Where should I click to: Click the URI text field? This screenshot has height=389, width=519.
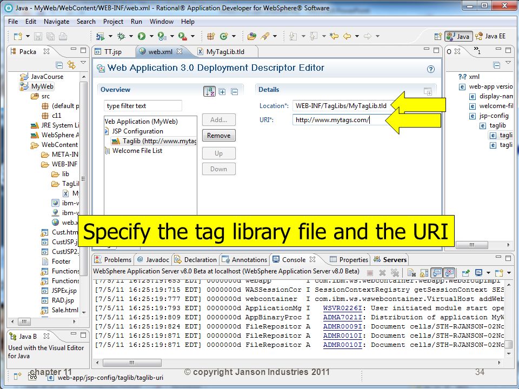pyautogui.click(x=341, y=120)
